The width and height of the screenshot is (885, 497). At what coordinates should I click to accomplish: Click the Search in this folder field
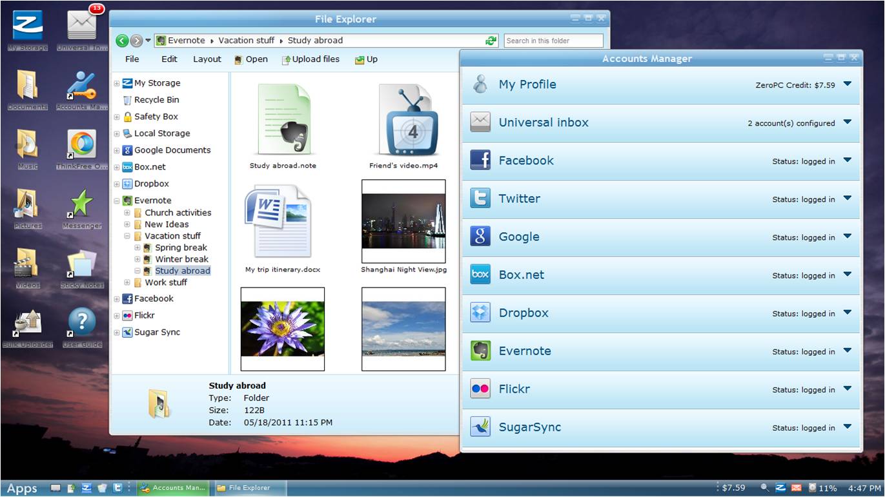pyautogui.click(x=553, y=41)
